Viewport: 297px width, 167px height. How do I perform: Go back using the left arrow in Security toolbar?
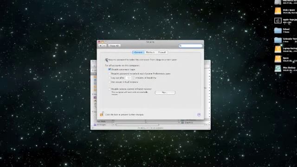click(x=100, y=46)
